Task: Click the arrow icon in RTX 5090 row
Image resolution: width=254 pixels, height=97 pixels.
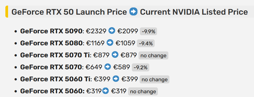Action: (112, 31)
